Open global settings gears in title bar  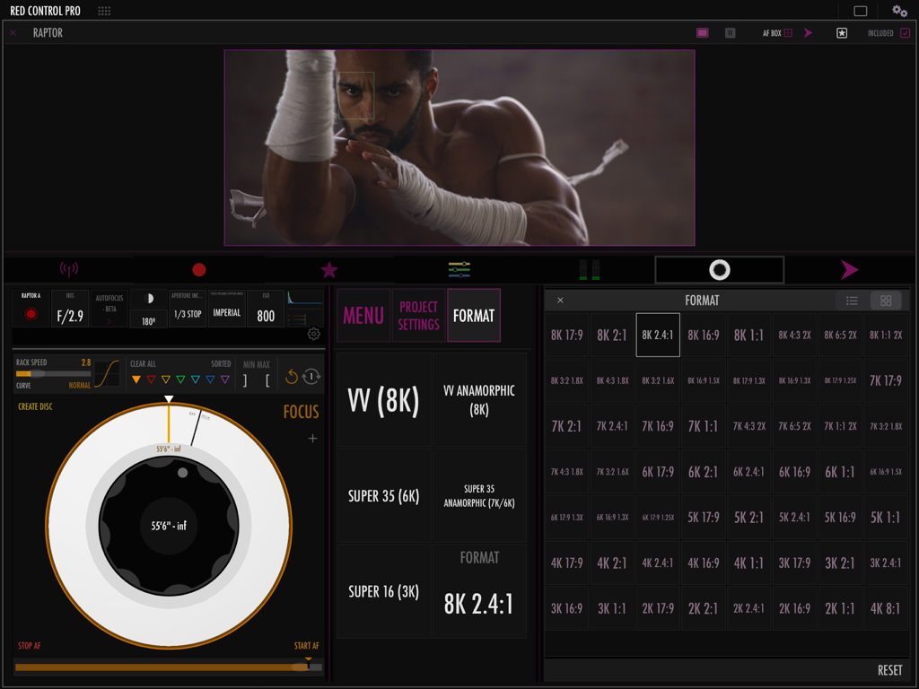[x=899, y=11]
